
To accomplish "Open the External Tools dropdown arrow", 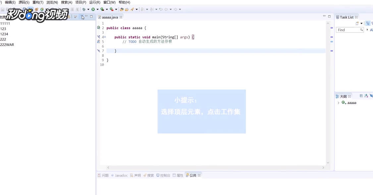I will pyautogui.click(x=116, y=10).
